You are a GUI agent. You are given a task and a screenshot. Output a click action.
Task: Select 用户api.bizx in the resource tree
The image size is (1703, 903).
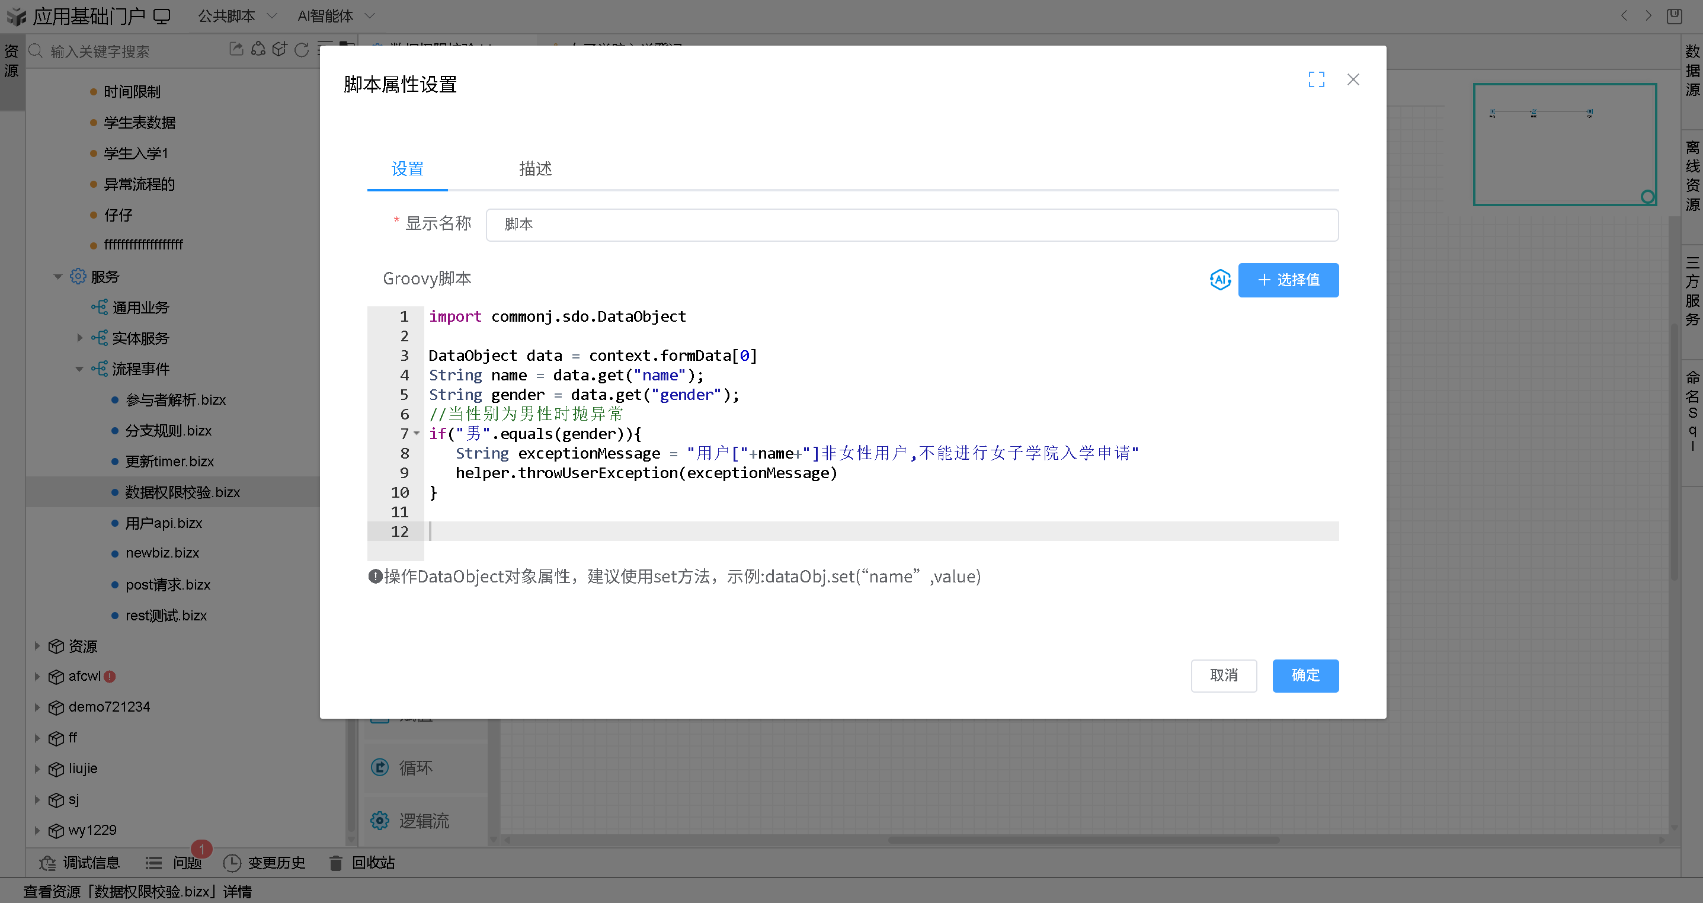[x=164, y=523]
